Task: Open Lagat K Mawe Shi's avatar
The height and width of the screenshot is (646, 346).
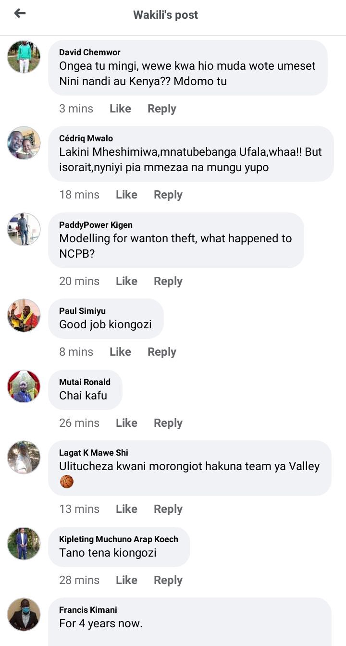Action: pyautogui.click(x=24, y=457)
